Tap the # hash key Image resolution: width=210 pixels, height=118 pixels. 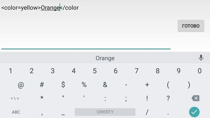[x=42, y=85]
